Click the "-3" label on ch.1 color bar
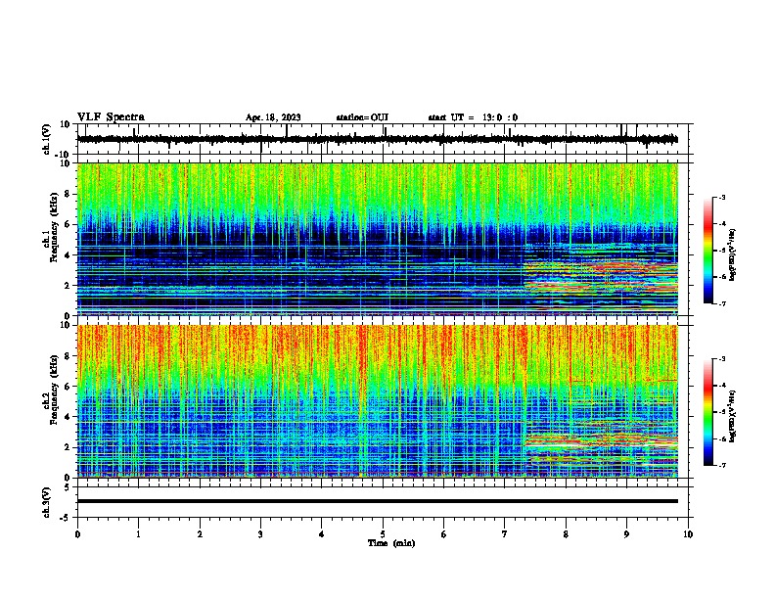Screen dimensions: 775x599 [722, 197]
